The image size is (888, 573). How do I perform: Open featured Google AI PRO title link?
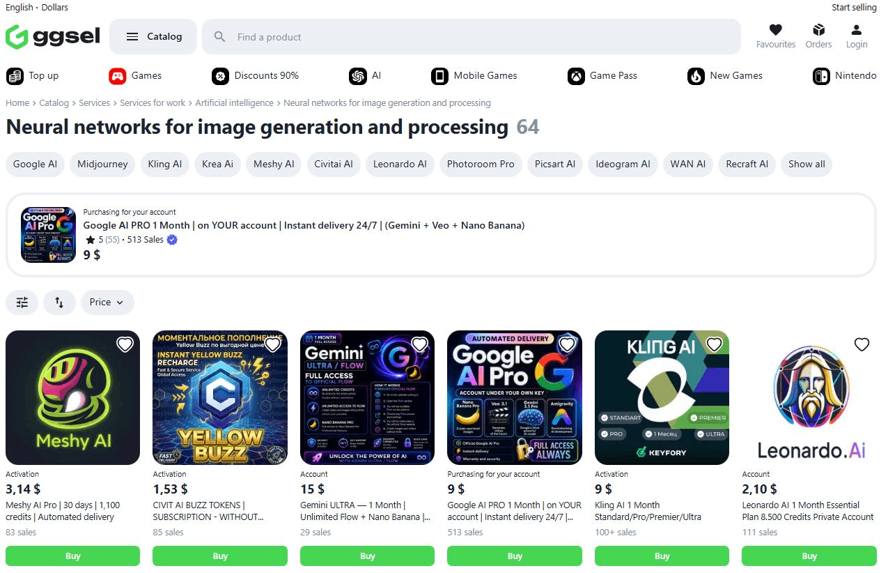(304, 225)
